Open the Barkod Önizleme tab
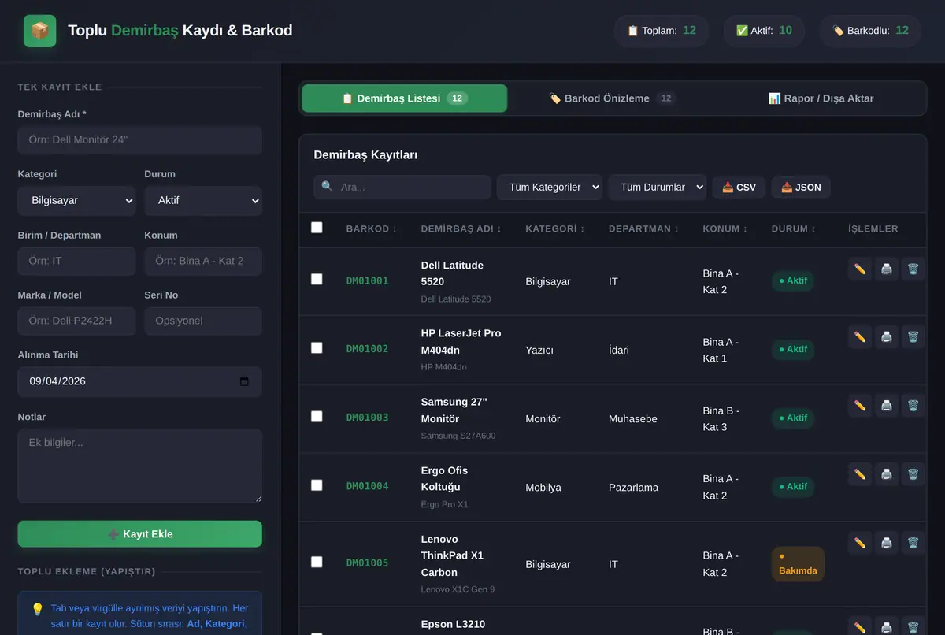The height and width of the screenshot is (635, 945). [x=613, y=98]
